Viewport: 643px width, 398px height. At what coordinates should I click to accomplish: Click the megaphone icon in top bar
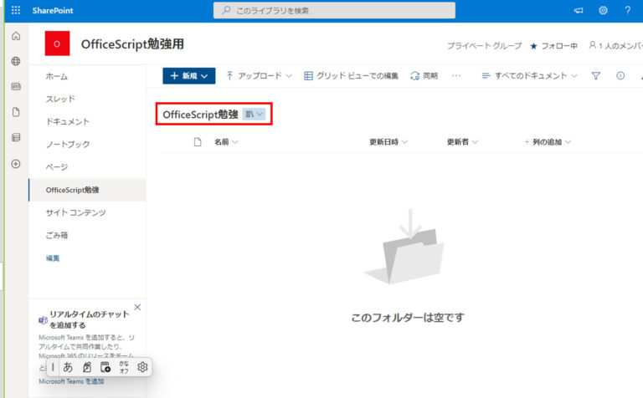coord(579,10)
